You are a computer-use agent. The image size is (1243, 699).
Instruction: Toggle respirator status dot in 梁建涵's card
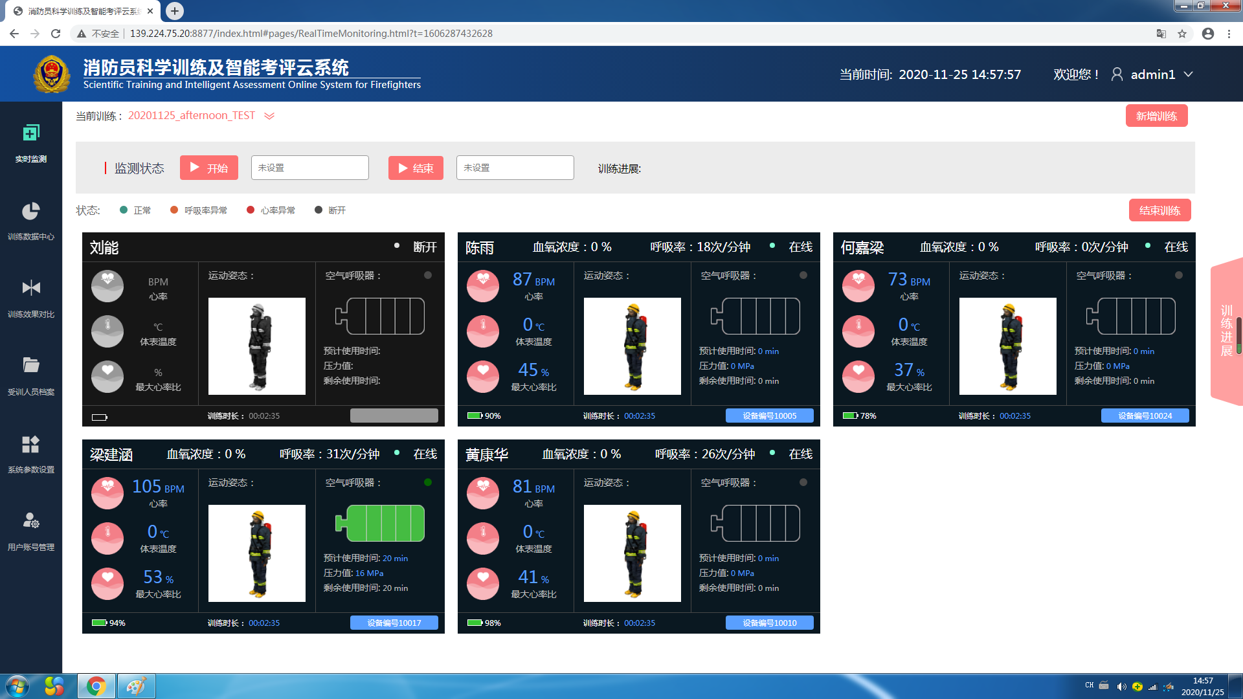point(428,482)
